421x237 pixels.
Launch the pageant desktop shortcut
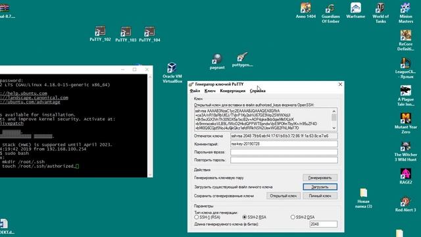click(217, 61)
